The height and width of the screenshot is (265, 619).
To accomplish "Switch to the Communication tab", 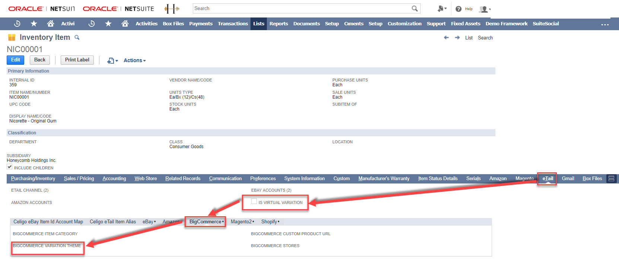I will [225, 179].
